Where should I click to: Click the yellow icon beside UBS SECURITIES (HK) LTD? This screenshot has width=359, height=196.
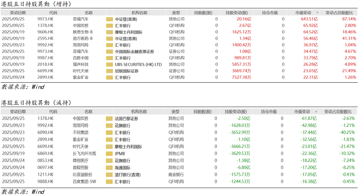pyautogui.click(x=109, y=65)
